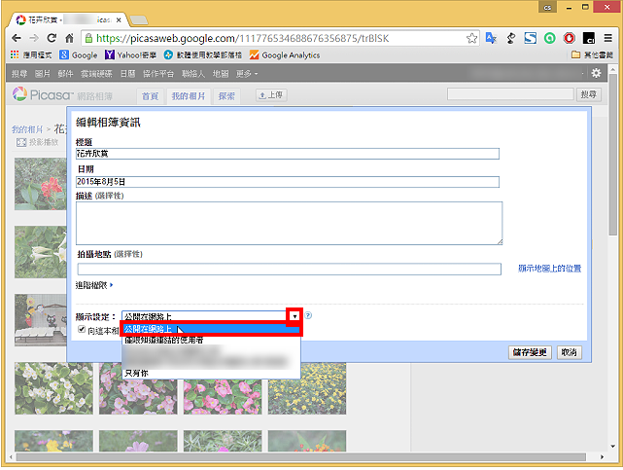
Task: Open 日曆 in the Google bar
Action: 127,74
